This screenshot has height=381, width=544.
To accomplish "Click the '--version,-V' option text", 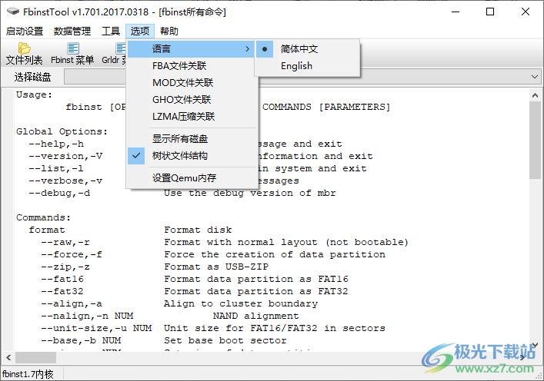I will 65,156.
